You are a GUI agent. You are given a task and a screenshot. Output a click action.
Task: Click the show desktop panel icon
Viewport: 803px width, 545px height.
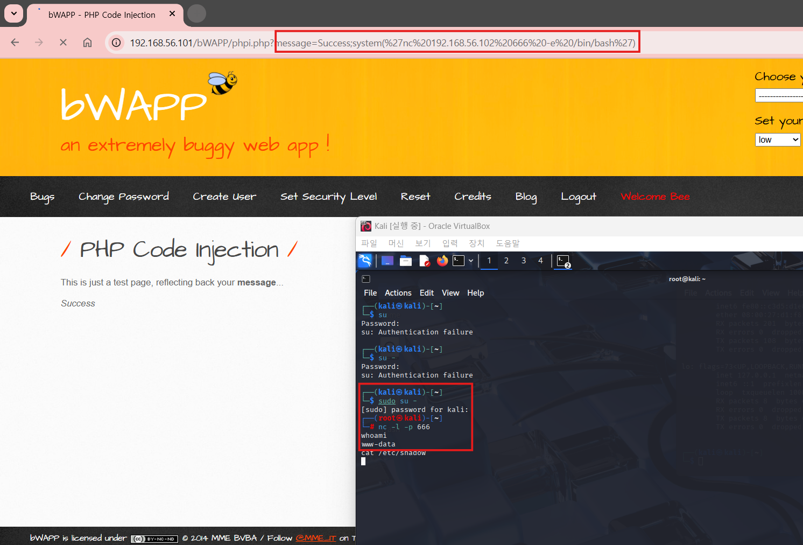coord(388,261)
